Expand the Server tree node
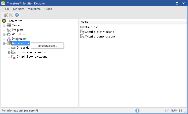 coord(4,26)
